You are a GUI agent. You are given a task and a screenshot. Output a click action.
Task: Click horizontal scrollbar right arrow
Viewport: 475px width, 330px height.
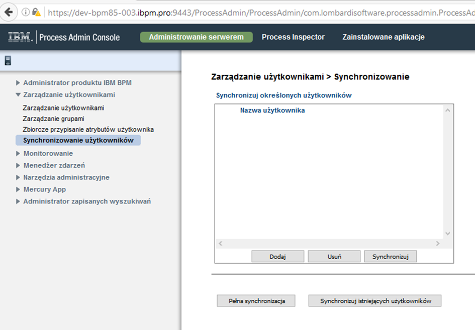click(x=438, y=244)
